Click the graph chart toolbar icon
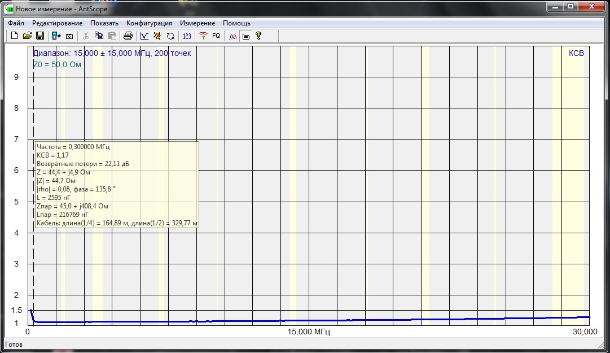The width and height of the screenshot is (610, 353). point(144,36)
